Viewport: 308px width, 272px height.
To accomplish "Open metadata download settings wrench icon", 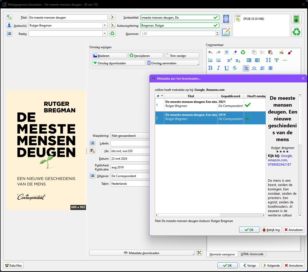I will coord(199,253).
